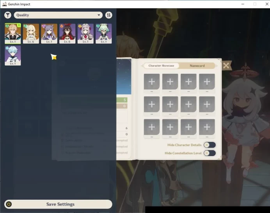
Task: Click the Save Settings button
Action: click(x=58, y=204)
